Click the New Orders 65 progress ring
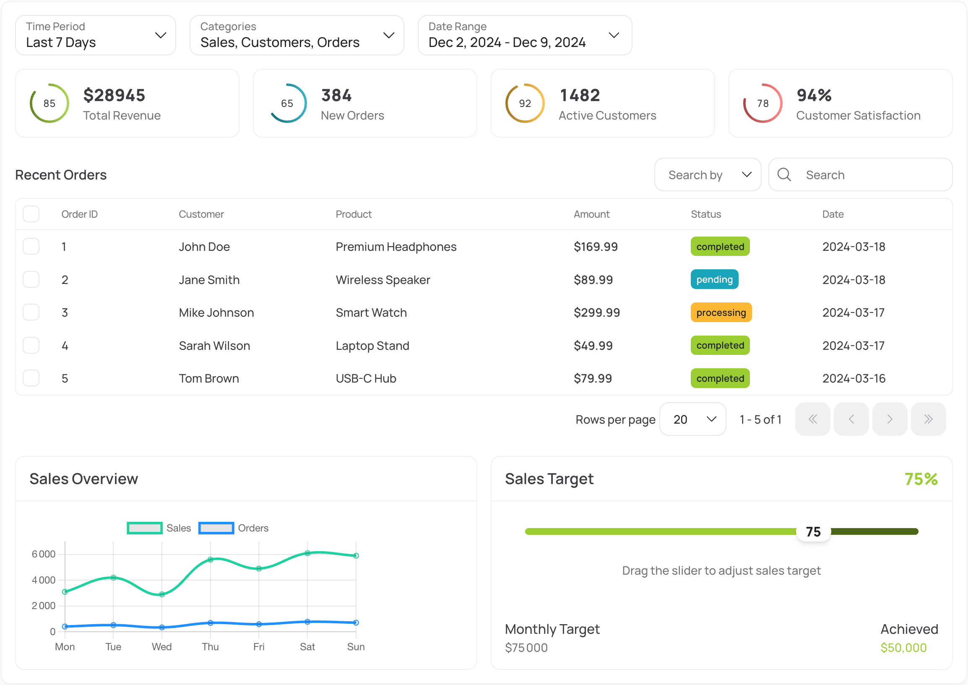Viewport: 968px width, 685px height. click(x=287, y=103)
